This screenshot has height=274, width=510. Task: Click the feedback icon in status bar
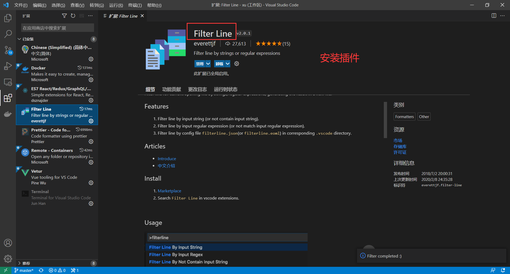(493, 270)
